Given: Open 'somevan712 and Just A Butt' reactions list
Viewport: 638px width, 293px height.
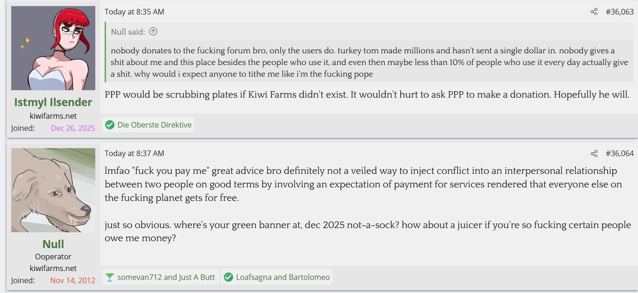Looking at the screenshot, I should pos(166,277).
